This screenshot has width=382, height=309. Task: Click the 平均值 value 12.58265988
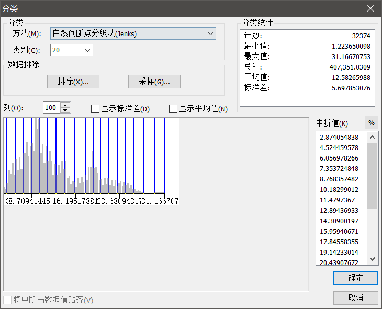351,78
